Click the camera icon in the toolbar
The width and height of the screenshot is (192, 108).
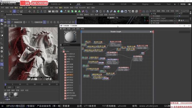click(x=122, y=11)
